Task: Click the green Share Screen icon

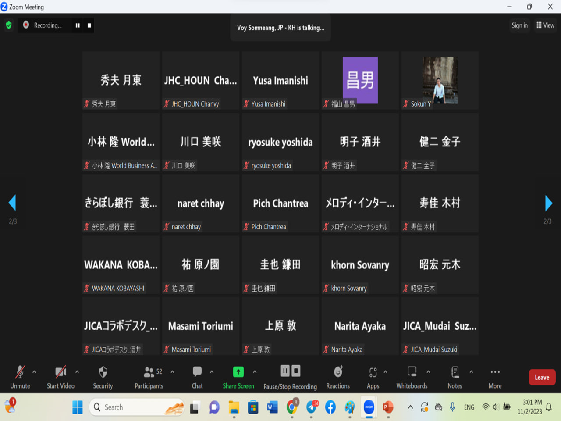Action: [x=238, y=372]
